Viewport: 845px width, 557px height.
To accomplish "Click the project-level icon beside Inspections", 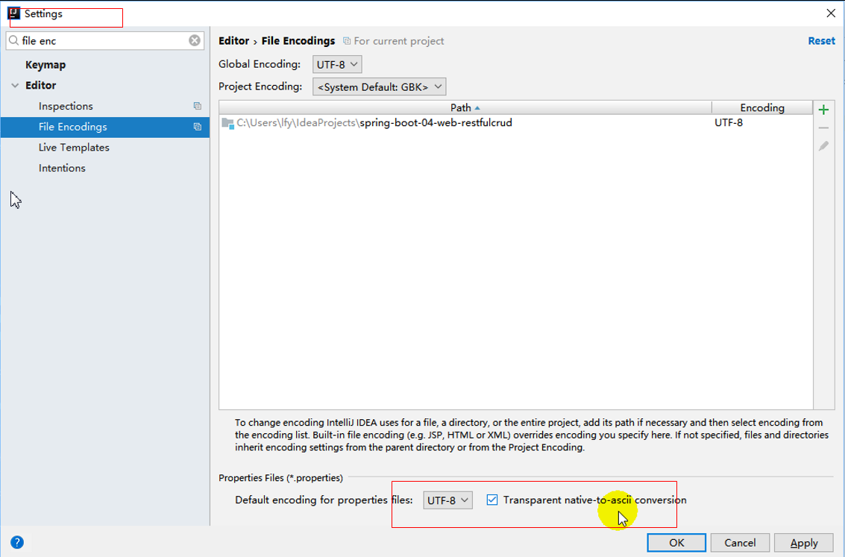I will 197,106.
